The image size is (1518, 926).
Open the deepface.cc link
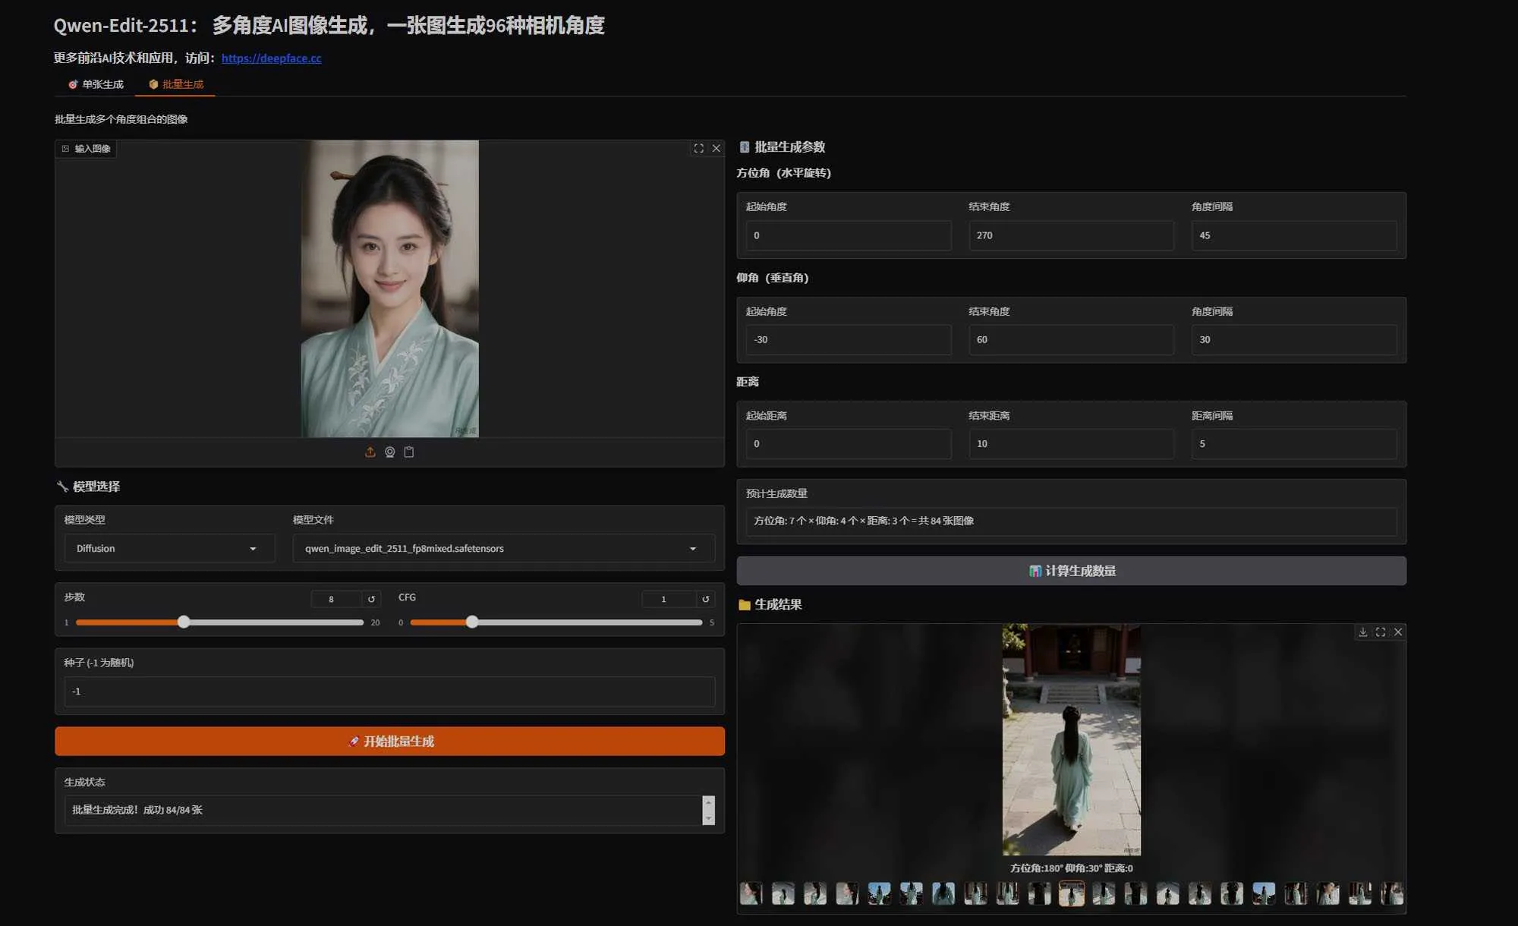tap(271, 58)
